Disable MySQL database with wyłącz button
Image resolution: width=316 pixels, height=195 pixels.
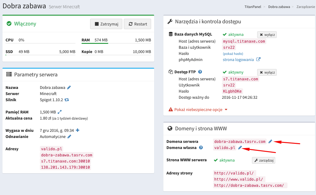pos(267,35)
